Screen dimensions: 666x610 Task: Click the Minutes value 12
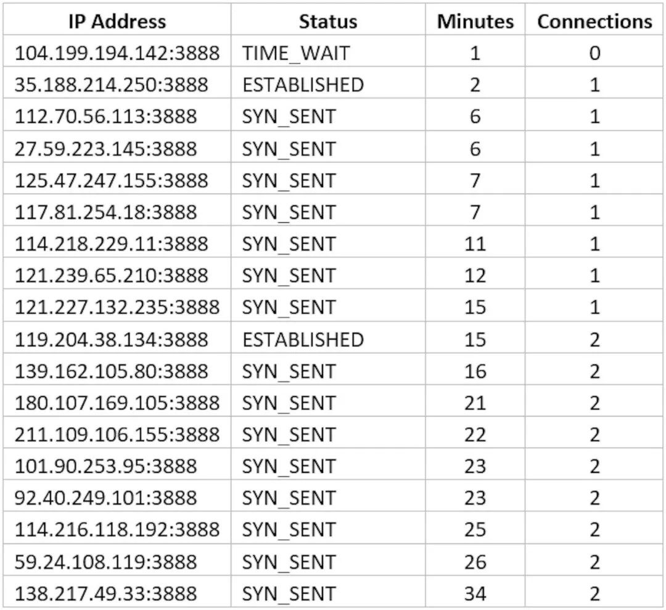pyautogui.click(x=475, y=275)
